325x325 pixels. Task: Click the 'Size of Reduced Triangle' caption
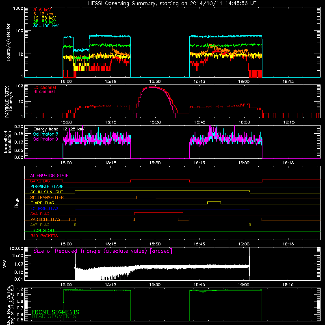tap(103, 251)
